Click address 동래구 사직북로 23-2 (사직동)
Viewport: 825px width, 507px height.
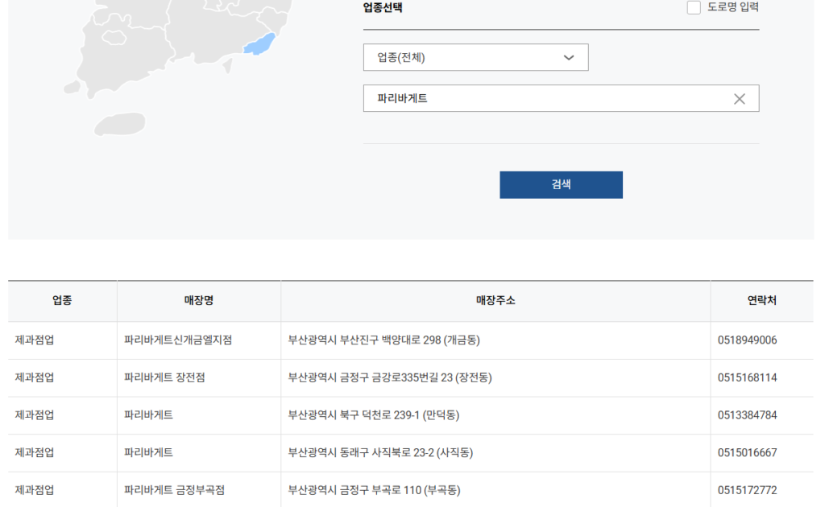tap(380, 452)
